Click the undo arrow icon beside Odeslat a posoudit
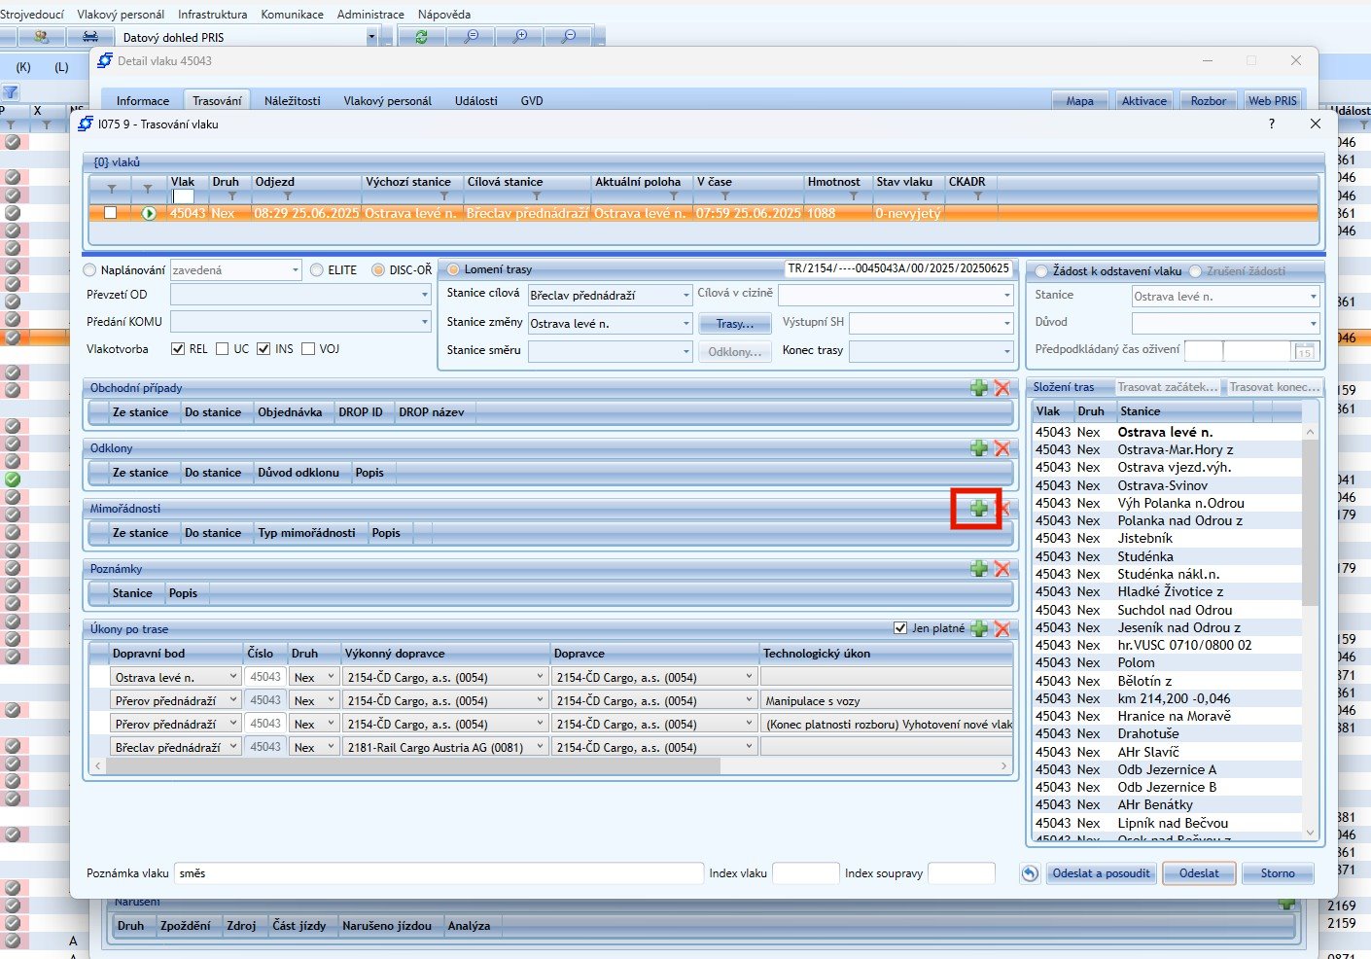The image size is (1371, 959). (1030, 873)
